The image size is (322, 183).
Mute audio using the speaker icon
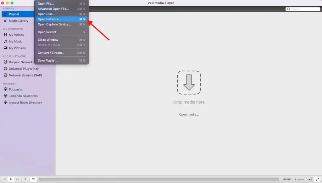coord(296,179)
